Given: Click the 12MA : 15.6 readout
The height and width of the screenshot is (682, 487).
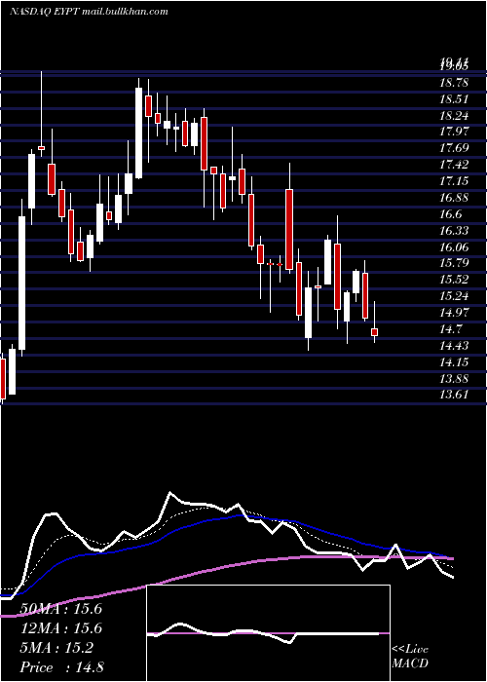Looking at the screenshot, I should click(x=60, y=628).
